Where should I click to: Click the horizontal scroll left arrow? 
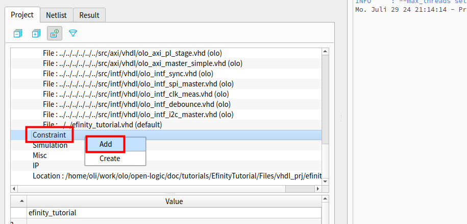coord(14,189)
